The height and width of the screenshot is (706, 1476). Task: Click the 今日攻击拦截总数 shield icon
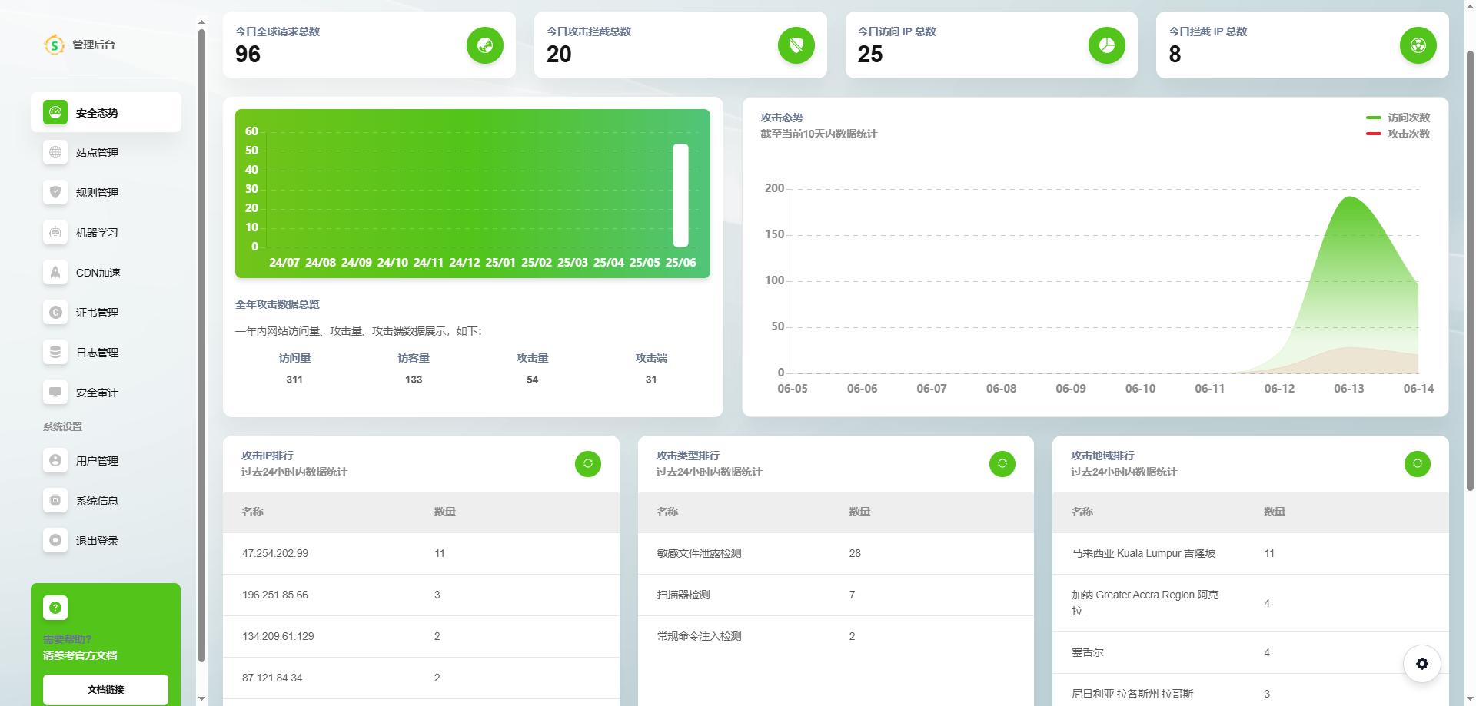point(796,45)
